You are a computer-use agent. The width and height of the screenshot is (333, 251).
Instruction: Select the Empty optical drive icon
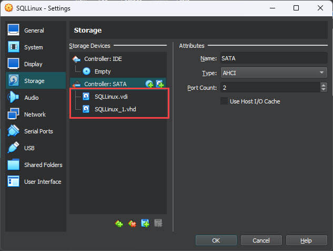pyautogui.click(x=87, y=71)
